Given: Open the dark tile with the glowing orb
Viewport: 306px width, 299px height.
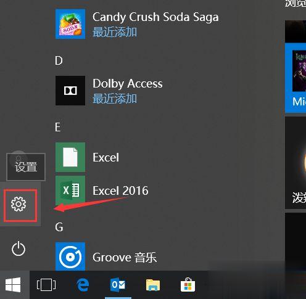Looking at the screenshot, I should pyautogui.click(x=296, y=163).
